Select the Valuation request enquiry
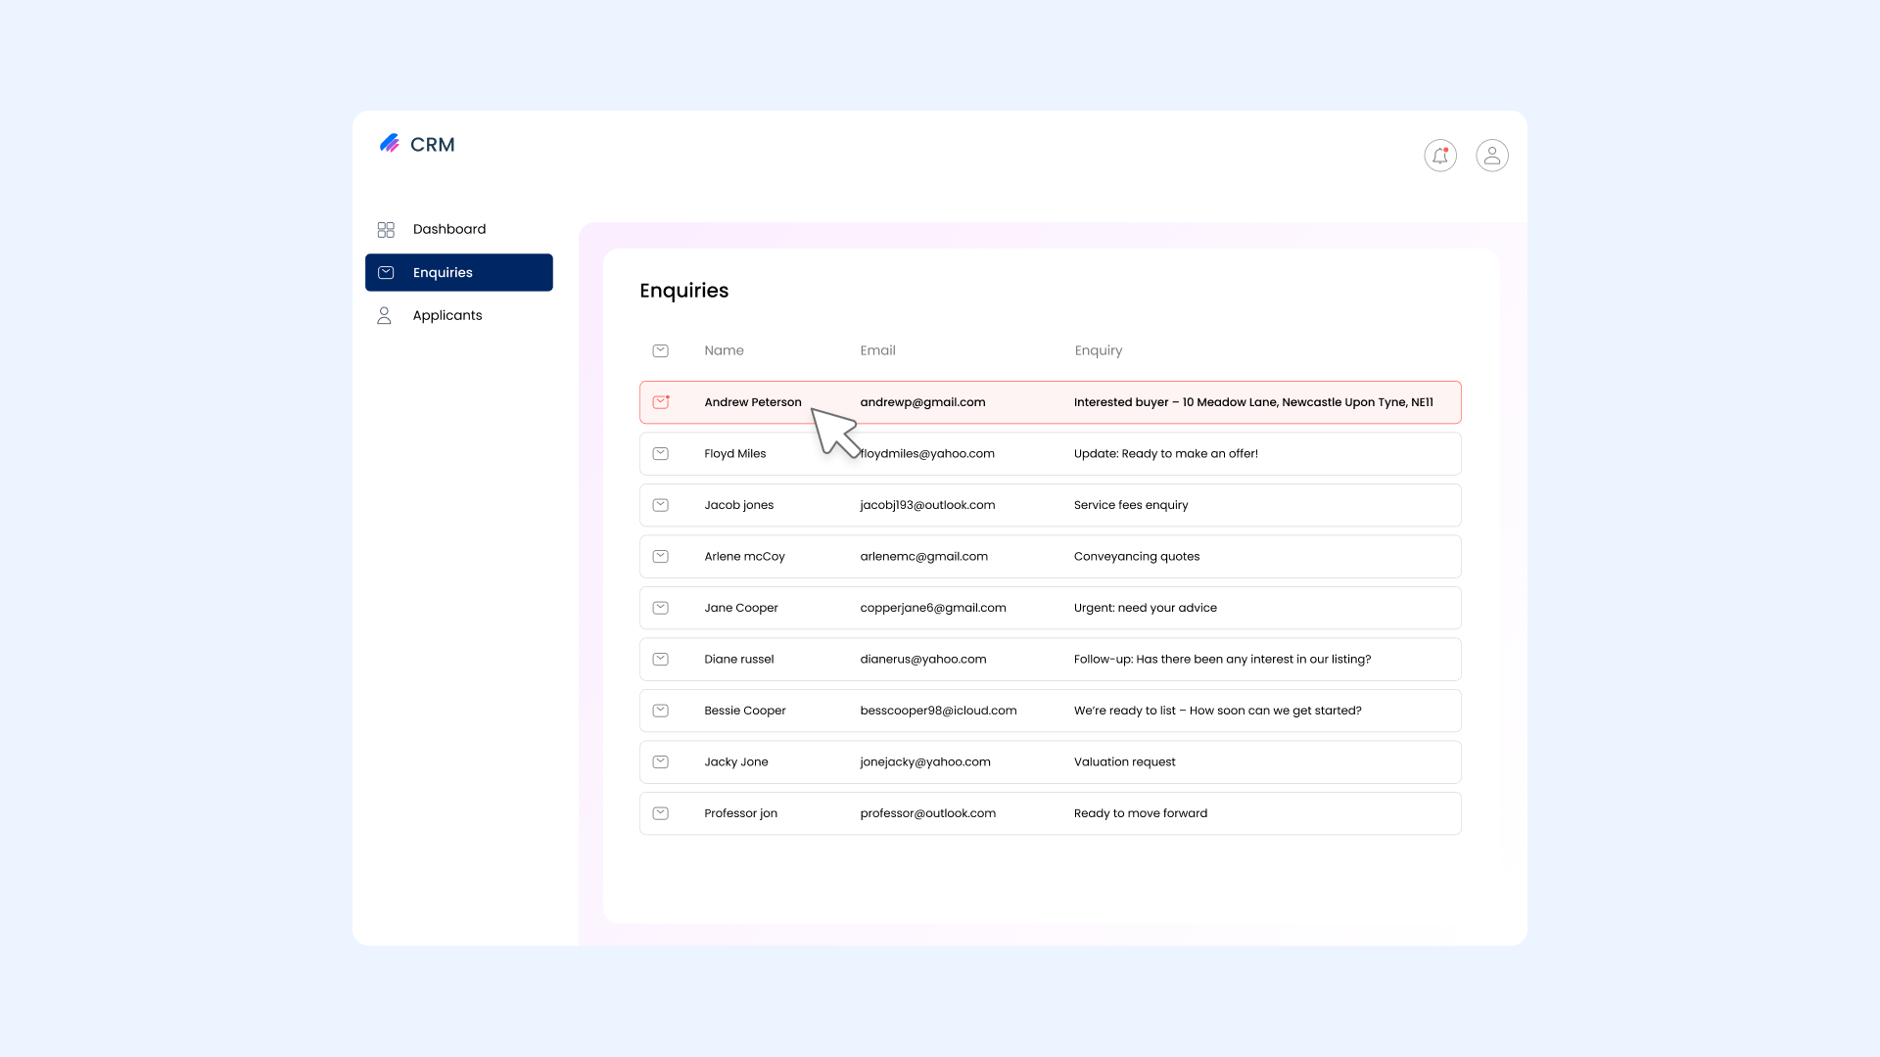1880x1057 pixels. point(1124,762)
